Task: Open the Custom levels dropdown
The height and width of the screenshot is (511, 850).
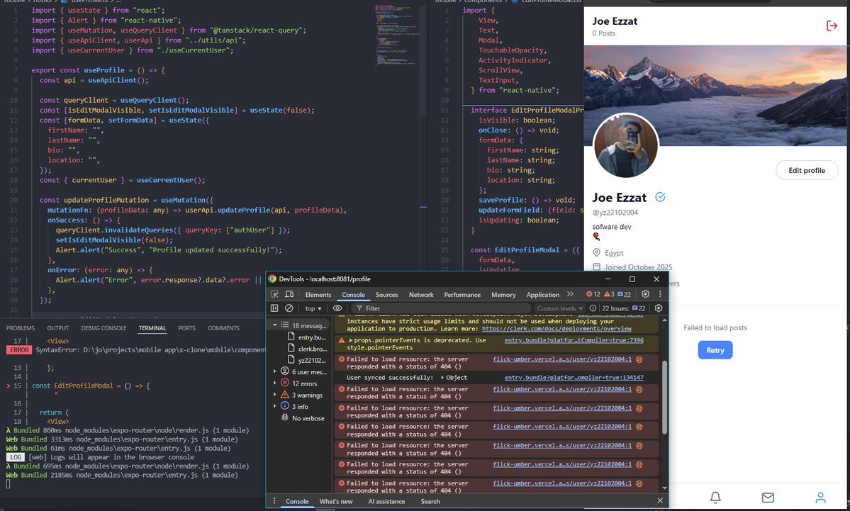Action: 560,308
